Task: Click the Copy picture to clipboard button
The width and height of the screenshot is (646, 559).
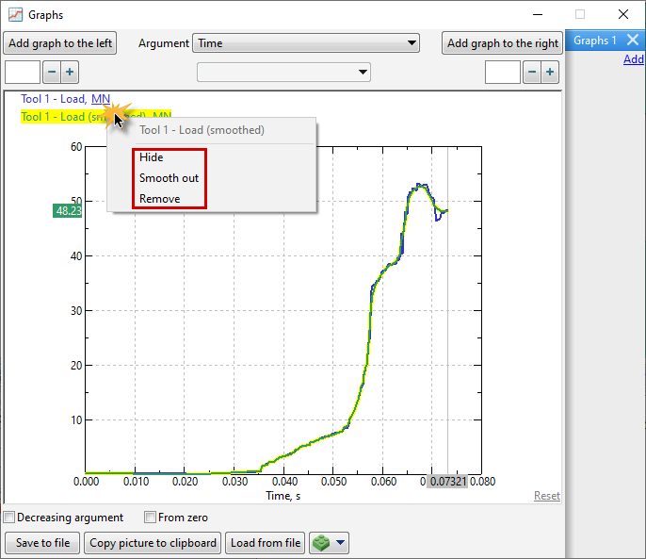Action: click(153, 543)
